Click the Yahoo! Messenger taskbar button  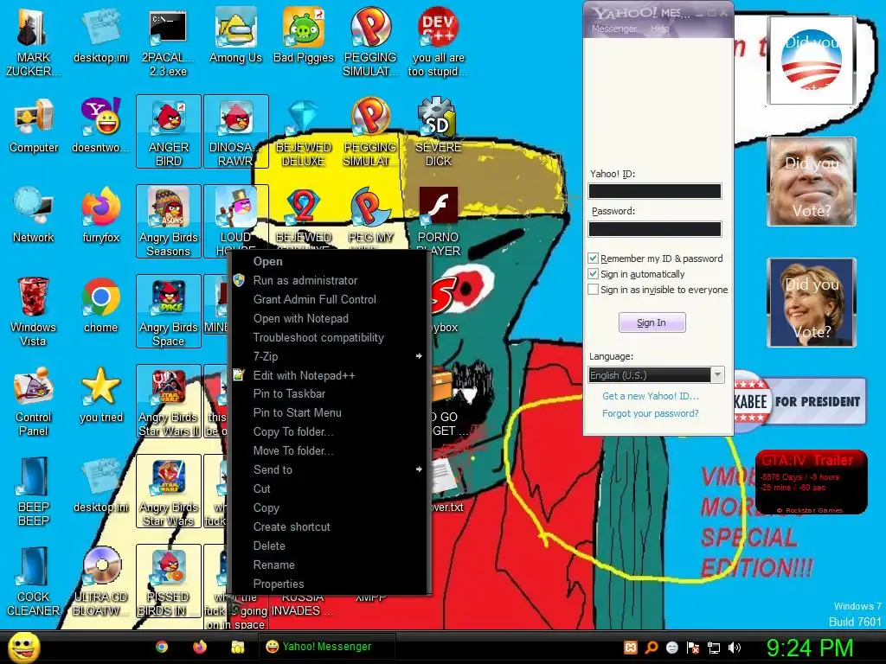click(x=326, y=647)
